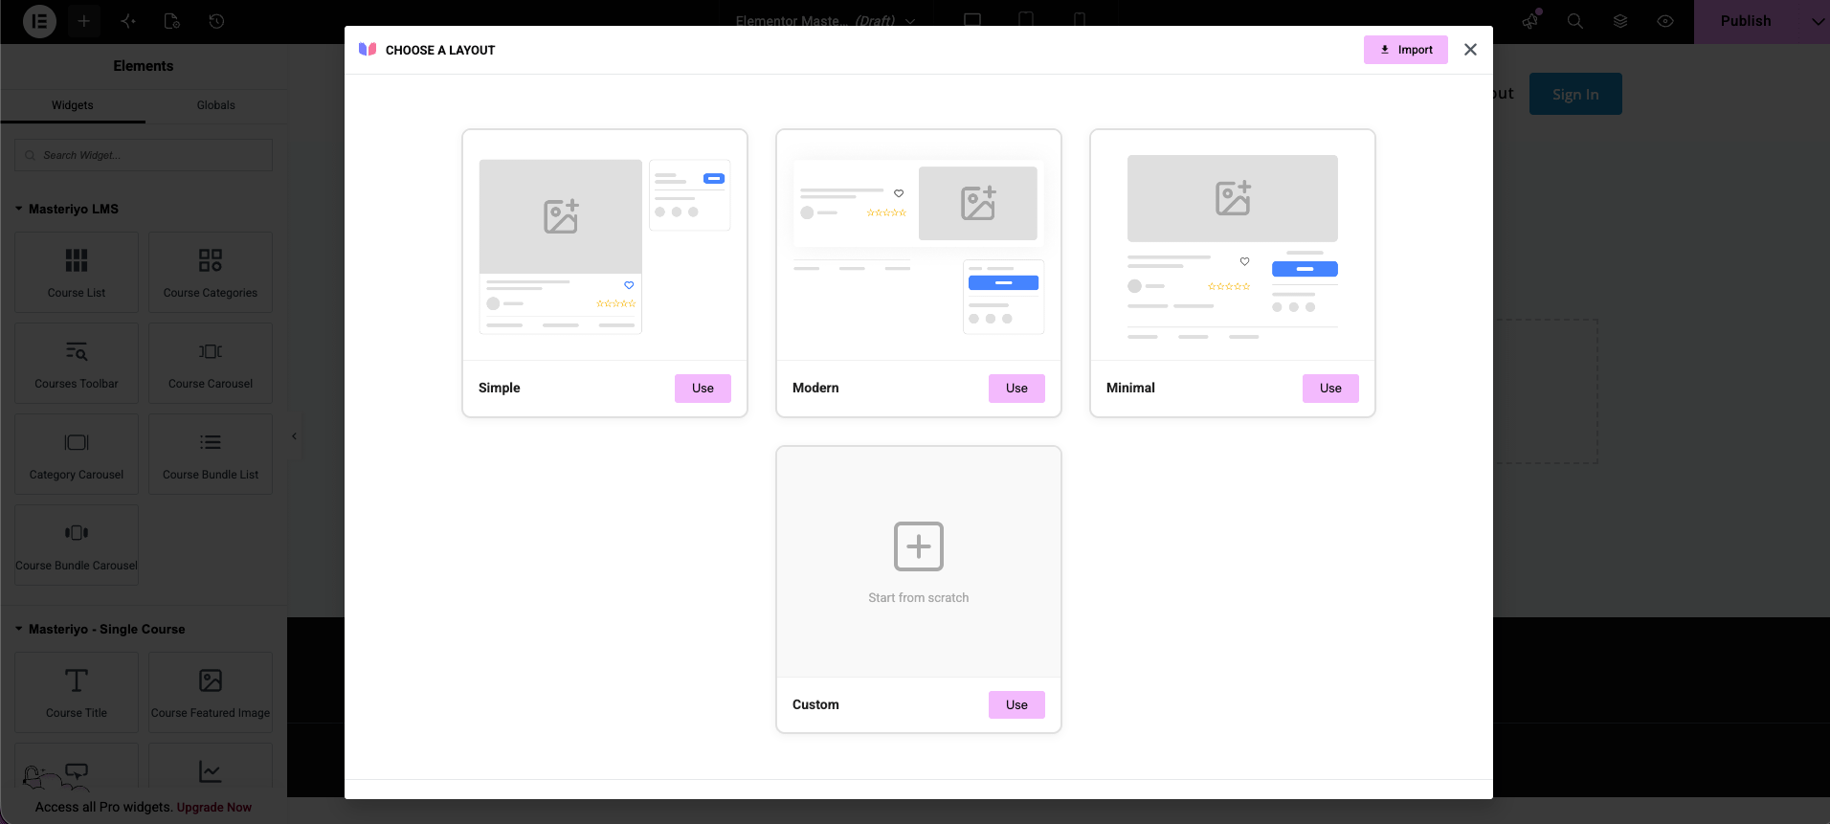Select the Category Carousel widget
The width and height of the screenshot is (1830, 824).
tap(77, 454)
